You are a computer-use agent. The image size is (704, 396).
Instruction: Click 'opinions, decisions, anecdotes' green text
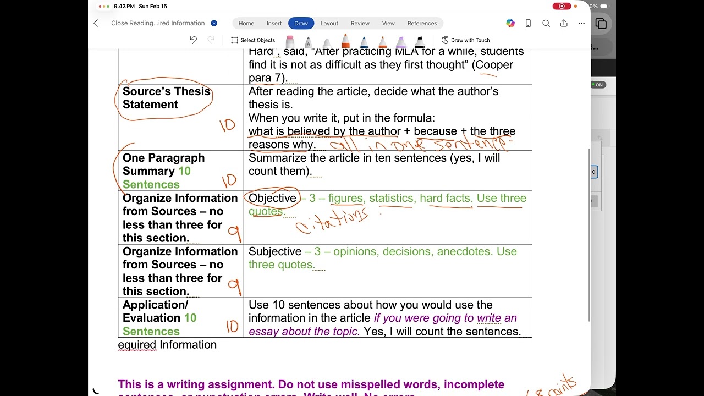413,251
